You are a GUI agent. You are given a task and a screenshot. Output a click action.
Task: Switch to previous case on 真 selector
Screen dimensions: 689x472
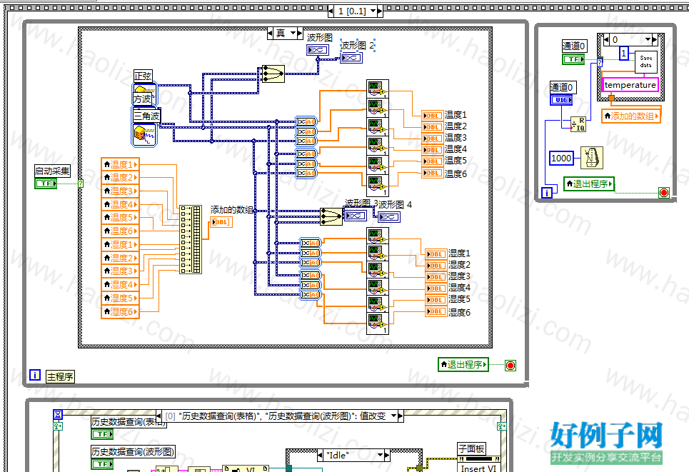click(x=270, y=33)
